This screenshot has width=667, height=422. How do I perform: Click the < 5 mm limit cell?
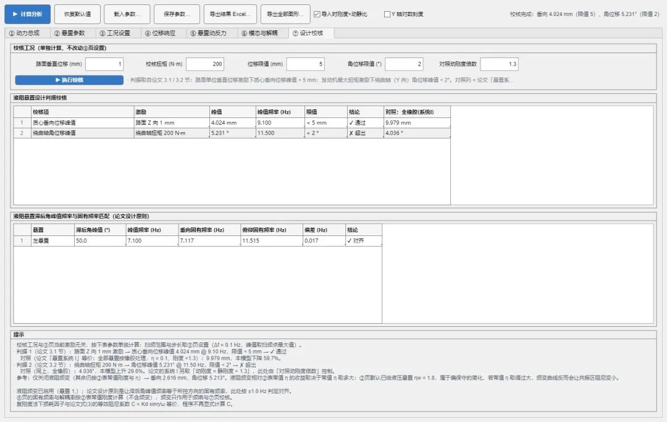(x=326, y=122)
